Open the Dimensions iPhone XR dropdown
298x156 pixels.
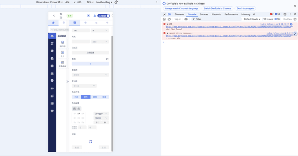49,2
